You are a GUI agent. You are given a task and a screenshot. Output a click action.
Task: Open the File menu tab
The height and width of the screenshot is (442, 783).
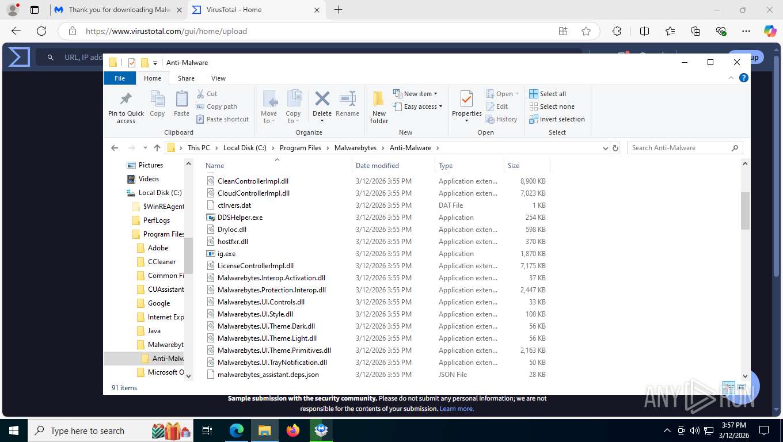(x=120, y=78)
